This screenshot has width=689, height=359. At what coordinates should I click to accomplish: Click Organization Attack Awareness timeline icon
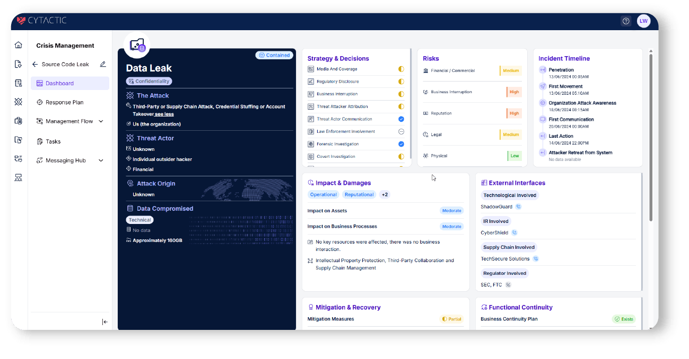pos(543,103)
